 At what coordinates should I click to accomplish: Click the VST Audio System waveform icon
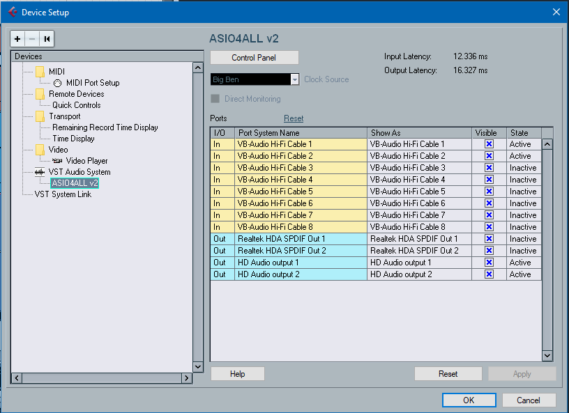point(40,172)
